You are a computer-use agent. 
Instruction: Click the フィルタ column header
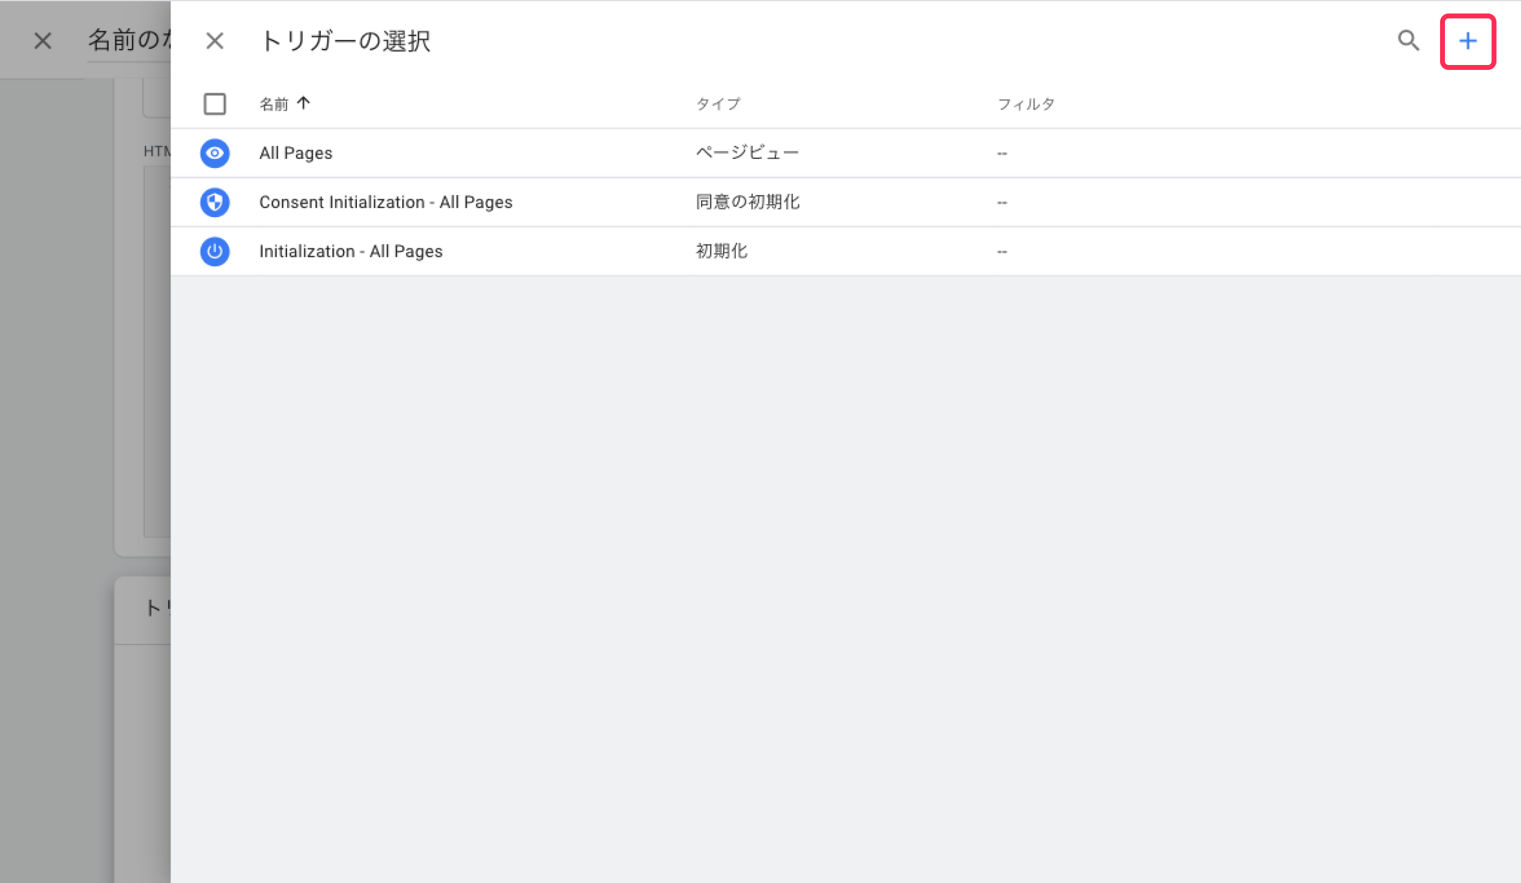(1026, 104)
